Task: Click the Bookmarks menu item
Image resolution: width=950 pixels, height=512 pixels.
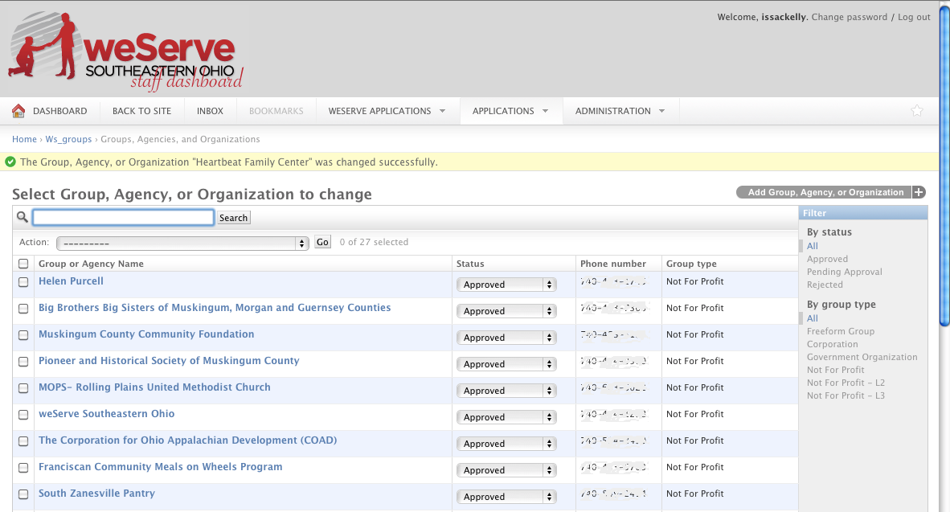Action: [x=276, y=111]
